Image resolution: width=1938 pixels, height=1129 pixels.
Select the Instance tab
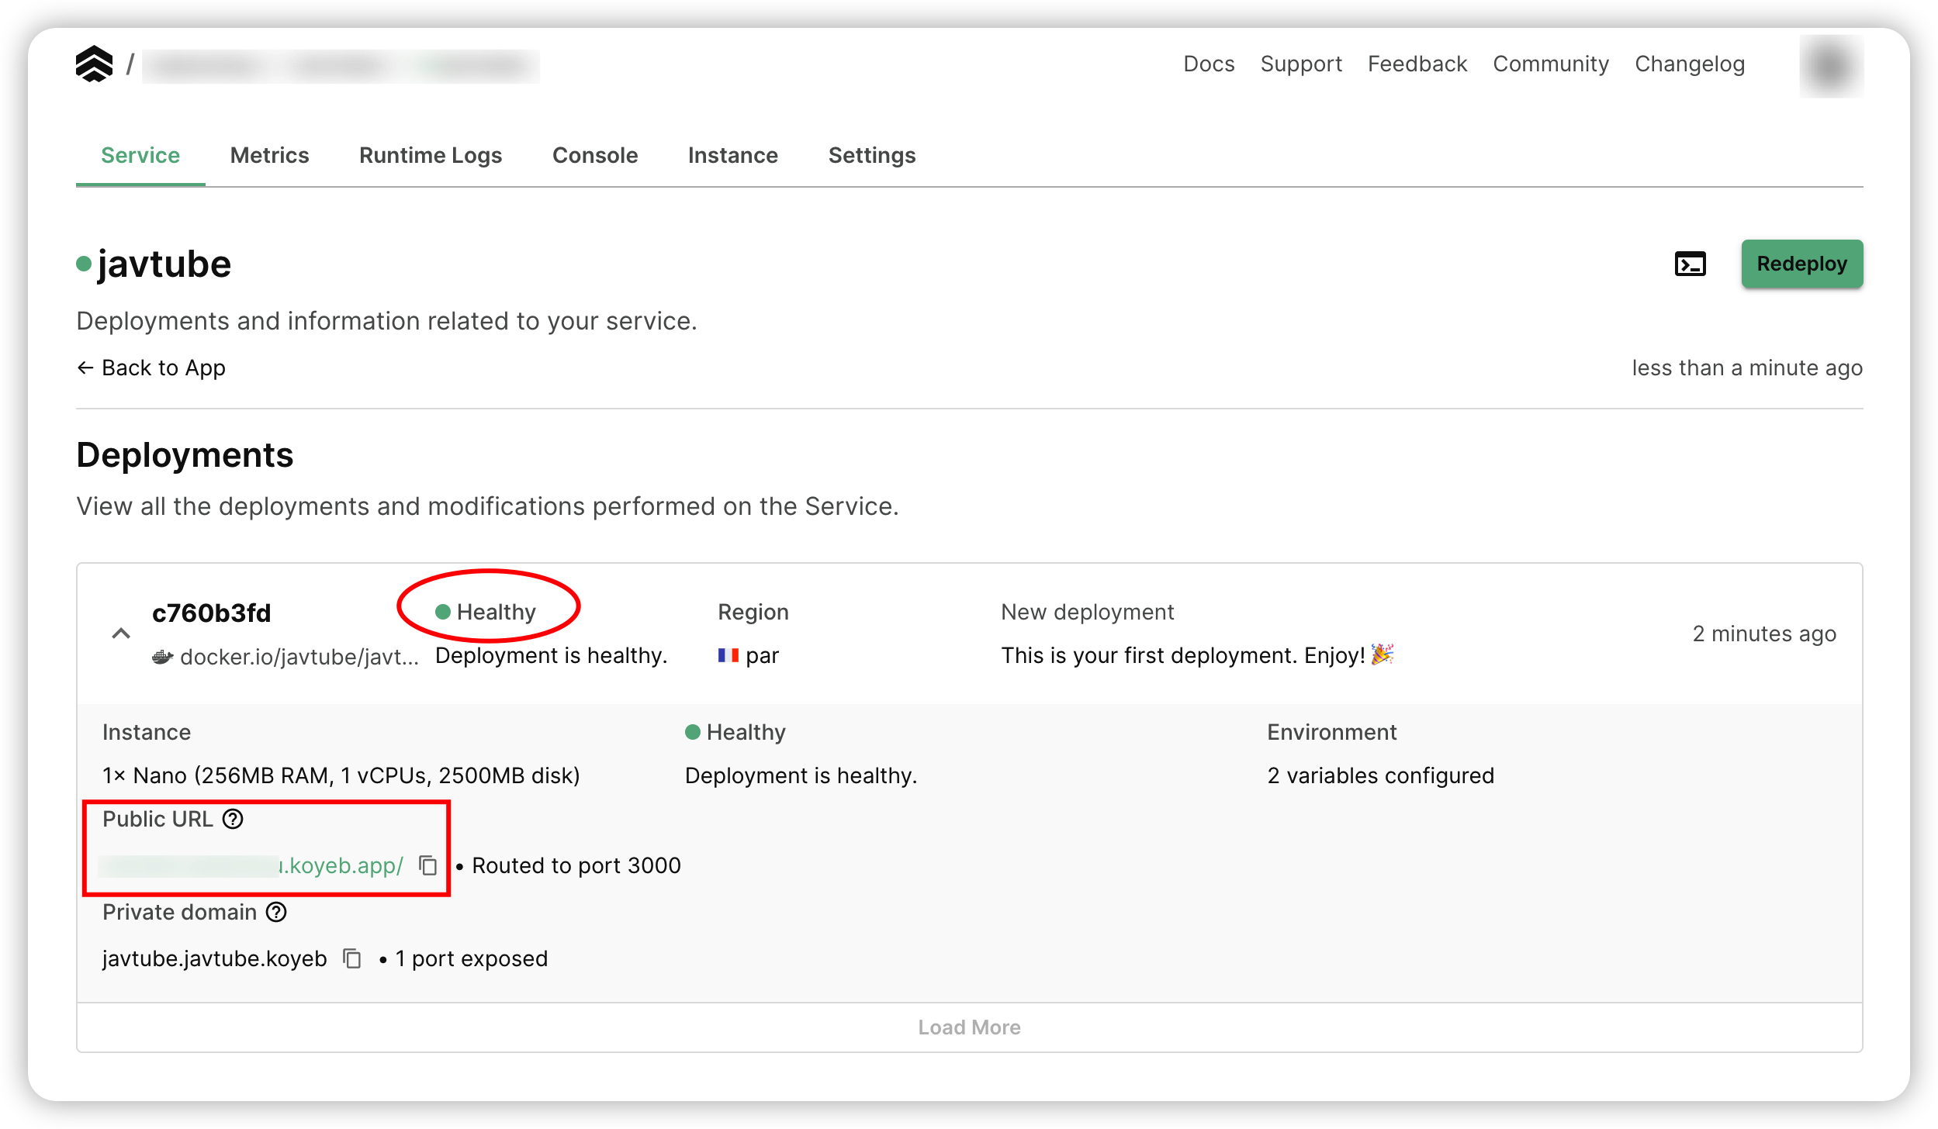(x=732, y=155)
